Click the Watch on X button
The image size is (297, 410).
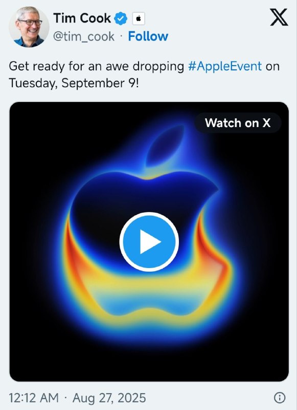[239, 122]
